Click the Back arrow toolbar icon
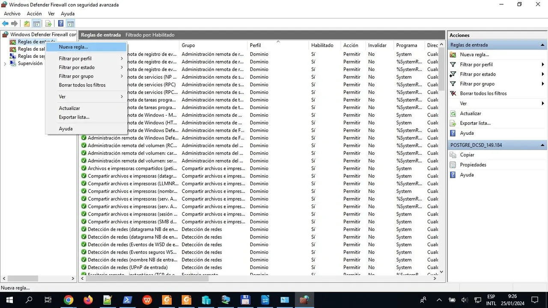 pyautogui.click(x=5, y=24)
